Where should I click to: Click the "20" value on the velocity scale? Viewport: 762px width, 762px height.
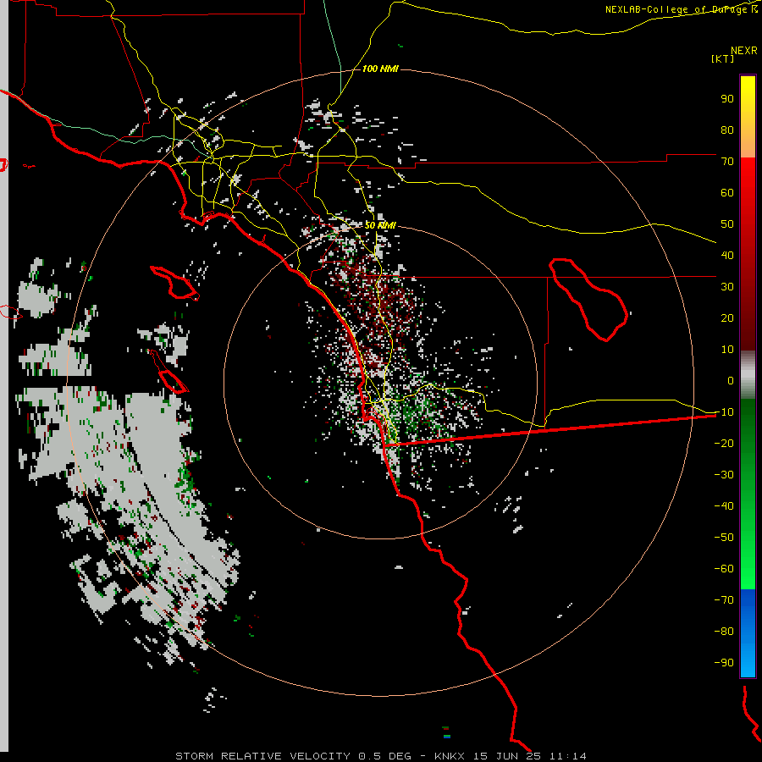click(727, 317)
